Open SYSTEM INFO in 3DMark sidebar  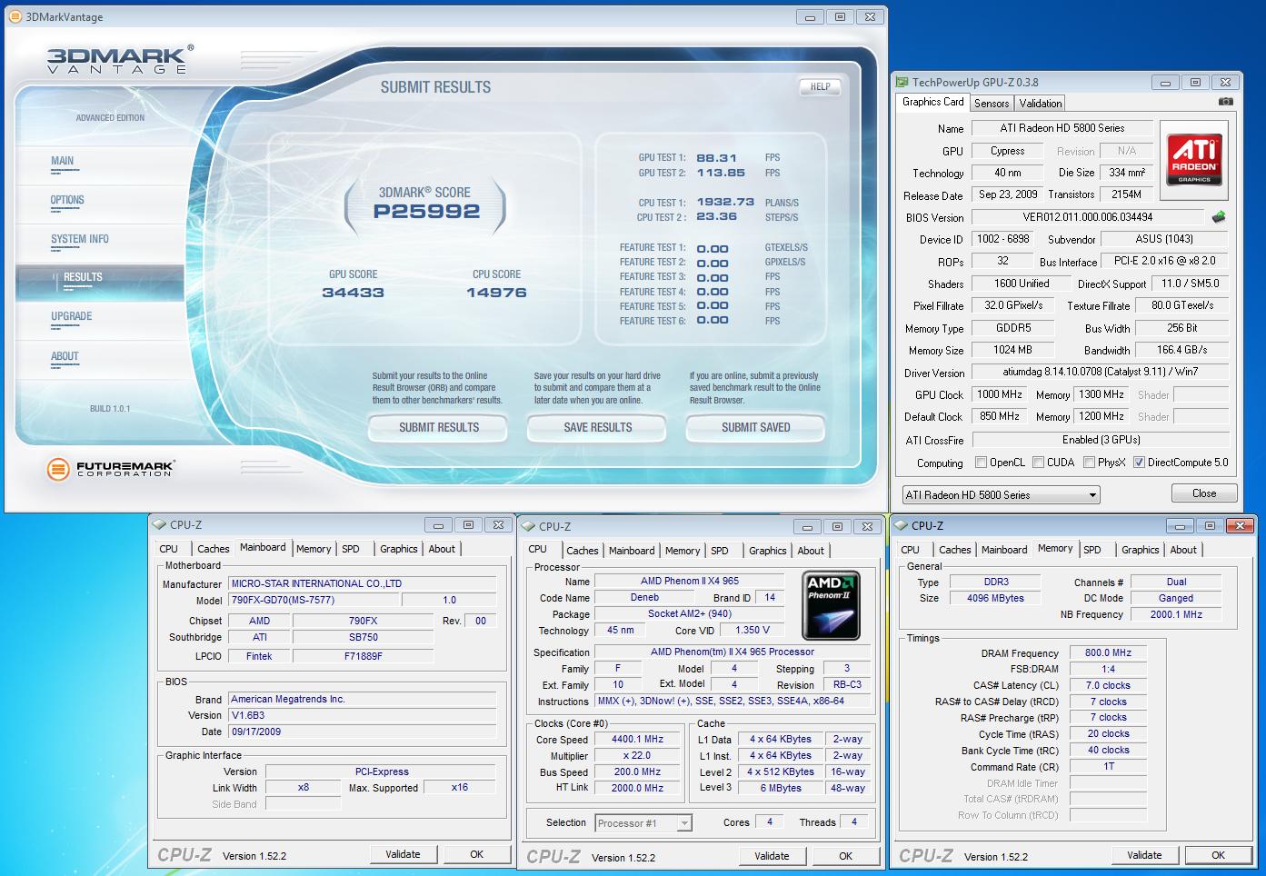click(x=80, y=239)
